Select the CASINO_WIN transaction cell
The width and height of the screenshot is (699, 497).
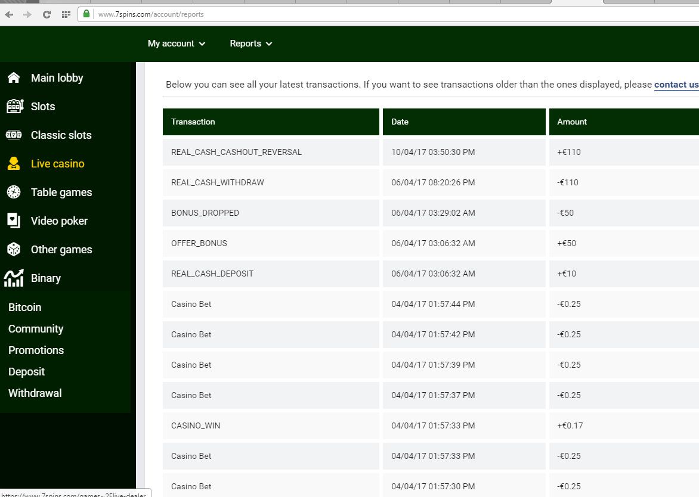pos(271,425)
